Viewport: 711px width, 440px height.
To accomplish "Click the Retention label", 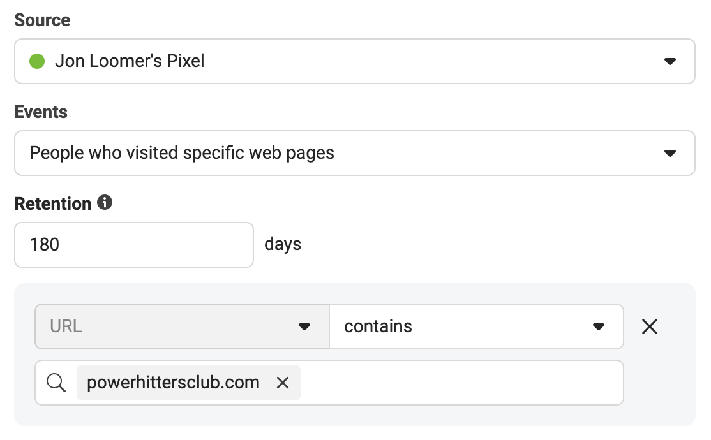I will (x=52, y=204).
